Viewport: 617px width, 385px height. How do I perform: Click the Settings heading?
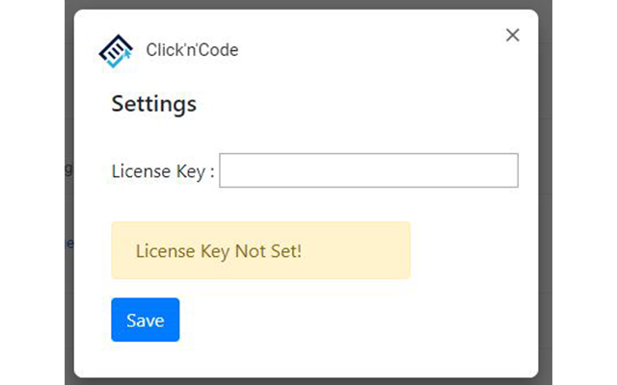pos(154,104)
